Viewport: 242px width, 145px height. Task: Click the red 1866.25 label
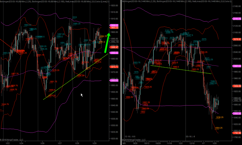[81, 76]
